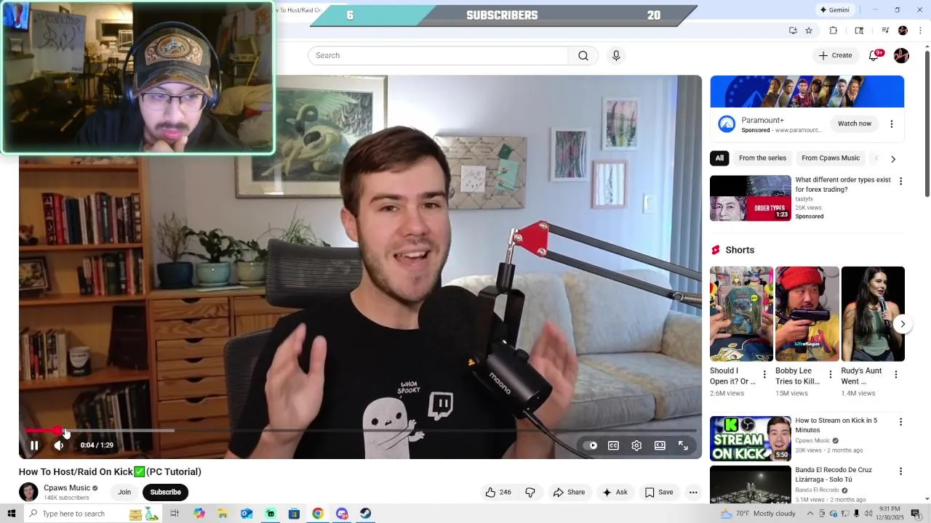Share this video
This screenshot has width=931, height=523.
[x=569, y=492]
